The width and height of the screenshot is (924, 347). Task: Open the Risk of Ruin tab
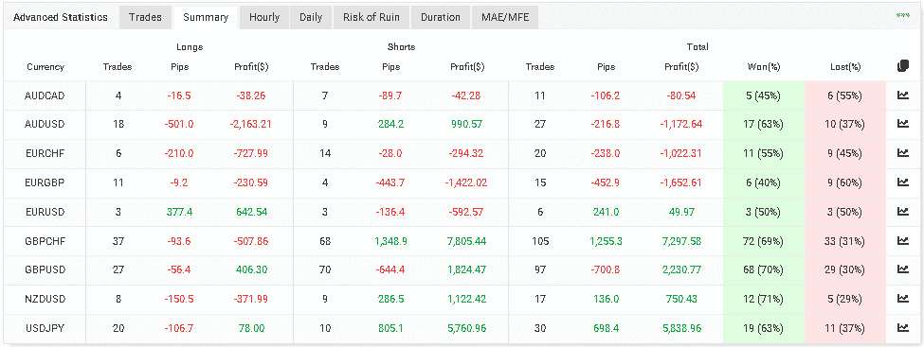pos(371,18)
